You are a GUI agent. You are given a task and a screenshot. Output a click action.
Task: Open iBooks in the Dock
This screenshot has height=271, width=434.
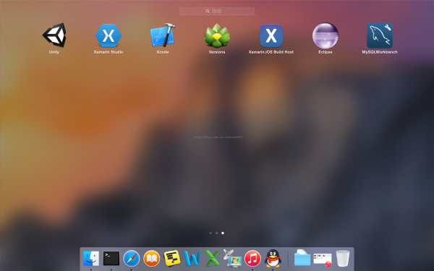click(x=152, y=259)
